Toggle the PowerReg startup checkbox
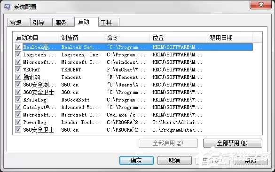 tap(18, 122)
